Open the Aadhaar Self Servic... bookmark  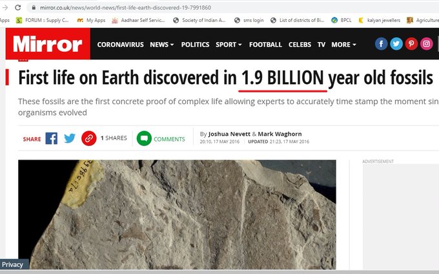138,20
